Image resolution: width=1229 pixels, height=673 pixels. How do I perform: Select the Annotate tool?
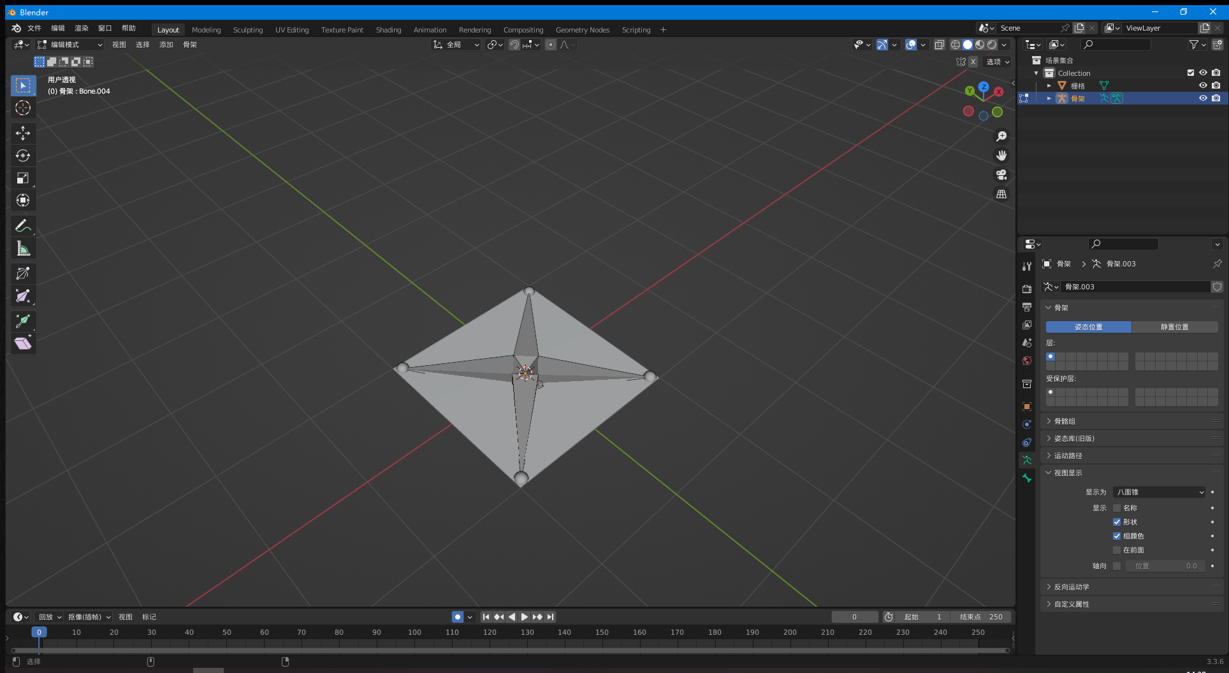[x=23, y=226]
